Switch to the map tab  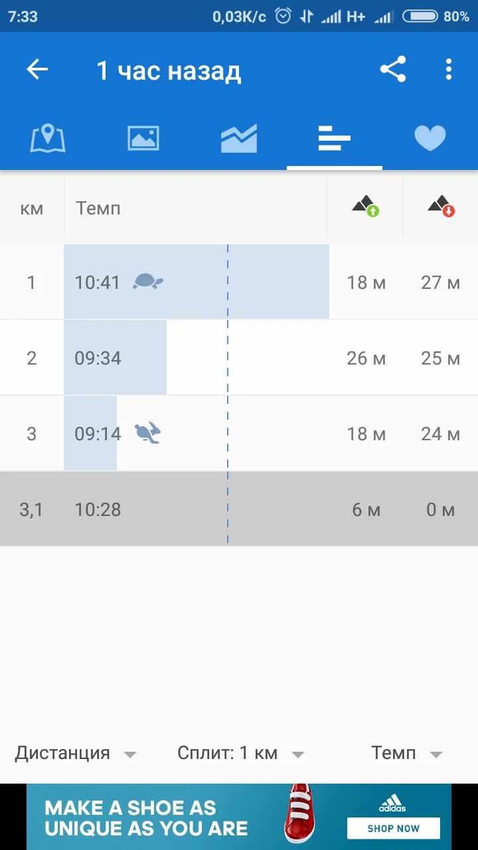[x=48, y=139]
